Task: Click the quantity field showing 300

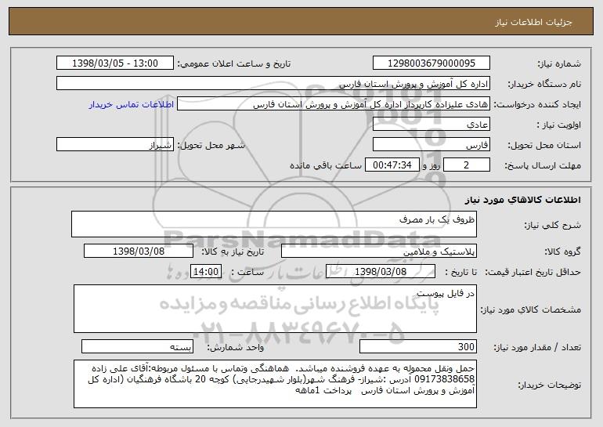Action: [418, 346]
